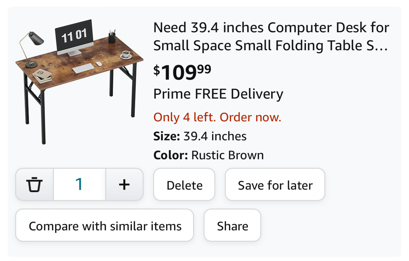Increase quantity with the plus icon
The width and height of the screenshot is (409, 261).
tap(124, 184)
